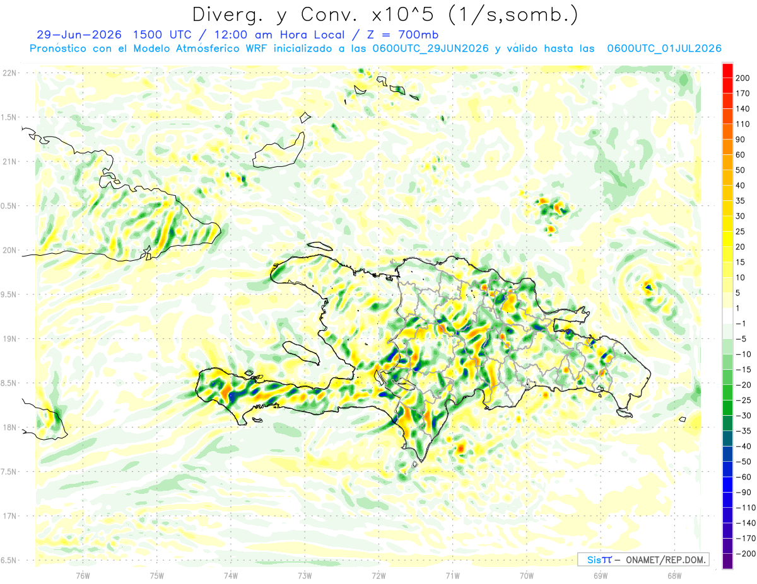The image size is (757, 584).
Task: Click the "19N" latitude label
Action: 10,339
